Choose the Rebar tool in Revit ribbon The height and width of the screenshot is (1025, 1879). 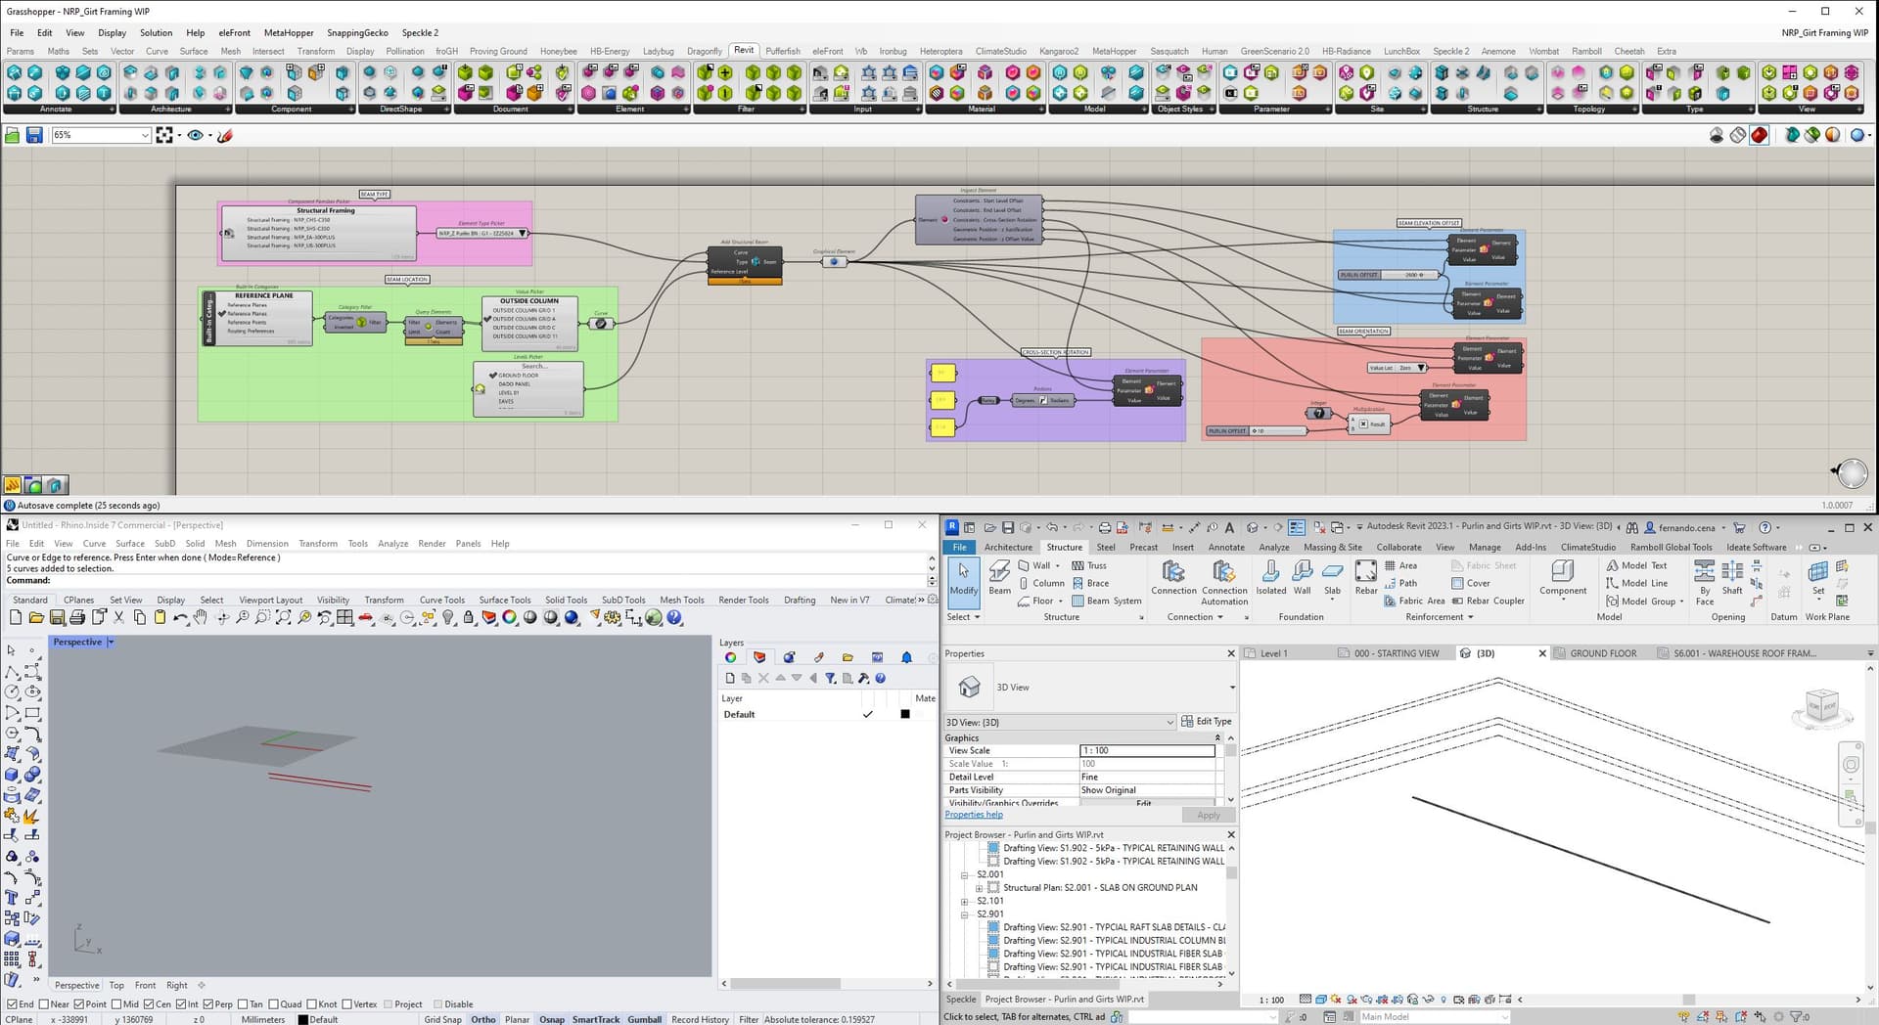[1366, 578]
